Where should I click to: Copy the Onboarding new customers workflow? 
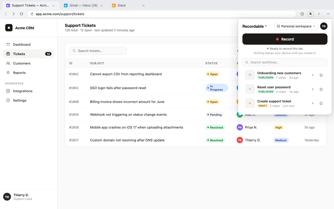[x=321, y=75]
